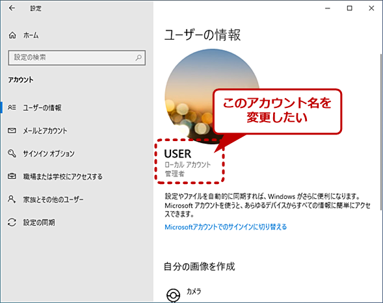Image resolution: width=383 pixels, height=303 pixels.
Task: Open サインイン オプション page
Action: point(49,153)
